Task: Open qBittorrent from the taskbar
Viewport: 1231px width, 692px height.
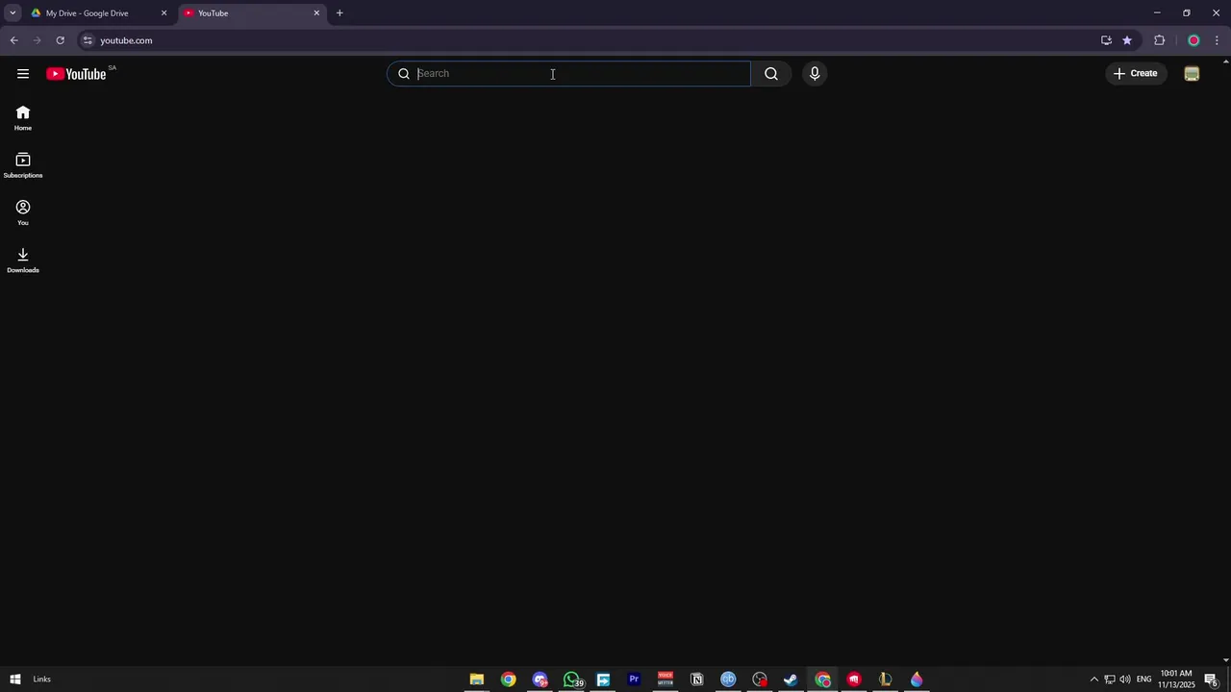Action: (728, 680)
